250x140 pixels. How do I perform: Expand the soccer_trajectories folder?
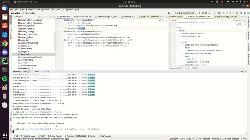point(16,35)
